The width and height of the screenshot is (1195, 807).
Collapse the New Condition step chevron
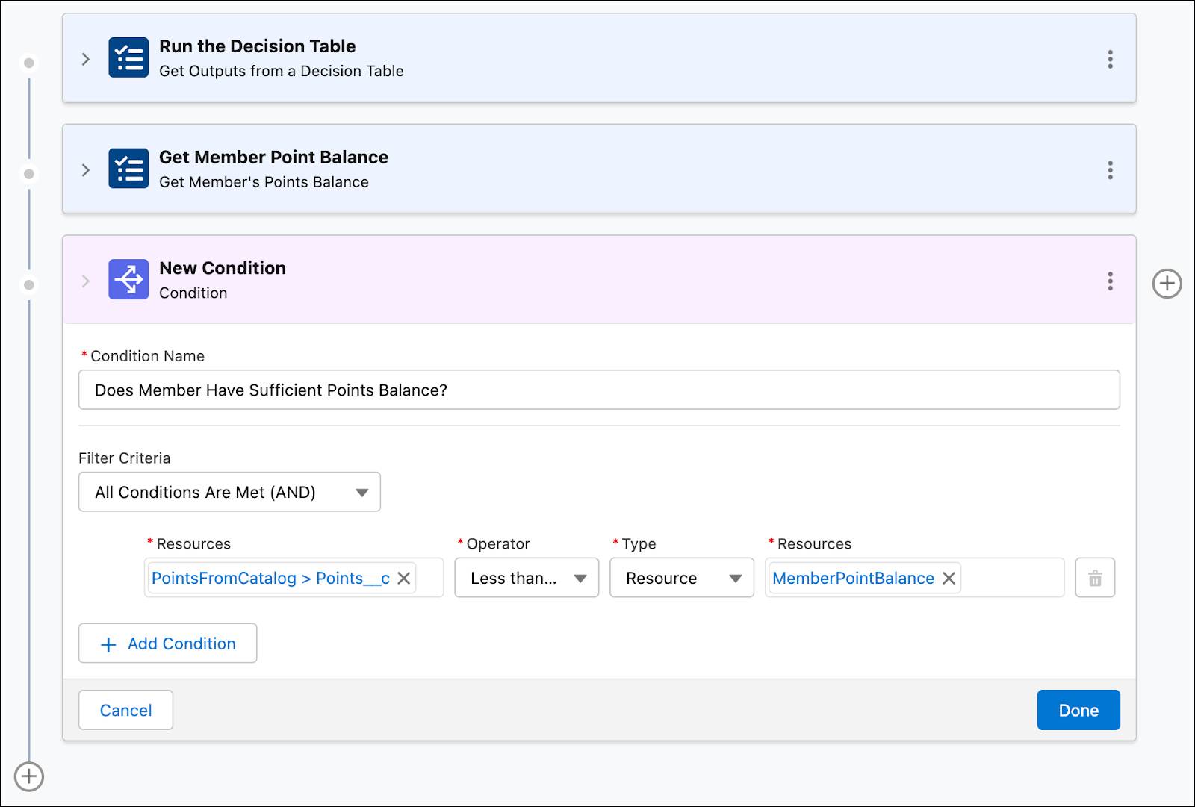coord(85,281)
